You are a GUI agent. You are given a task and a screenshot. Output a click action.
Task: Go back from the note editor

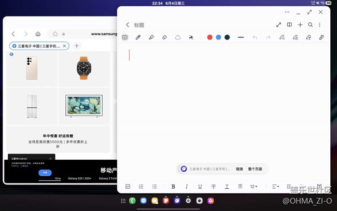pos(128,25)
